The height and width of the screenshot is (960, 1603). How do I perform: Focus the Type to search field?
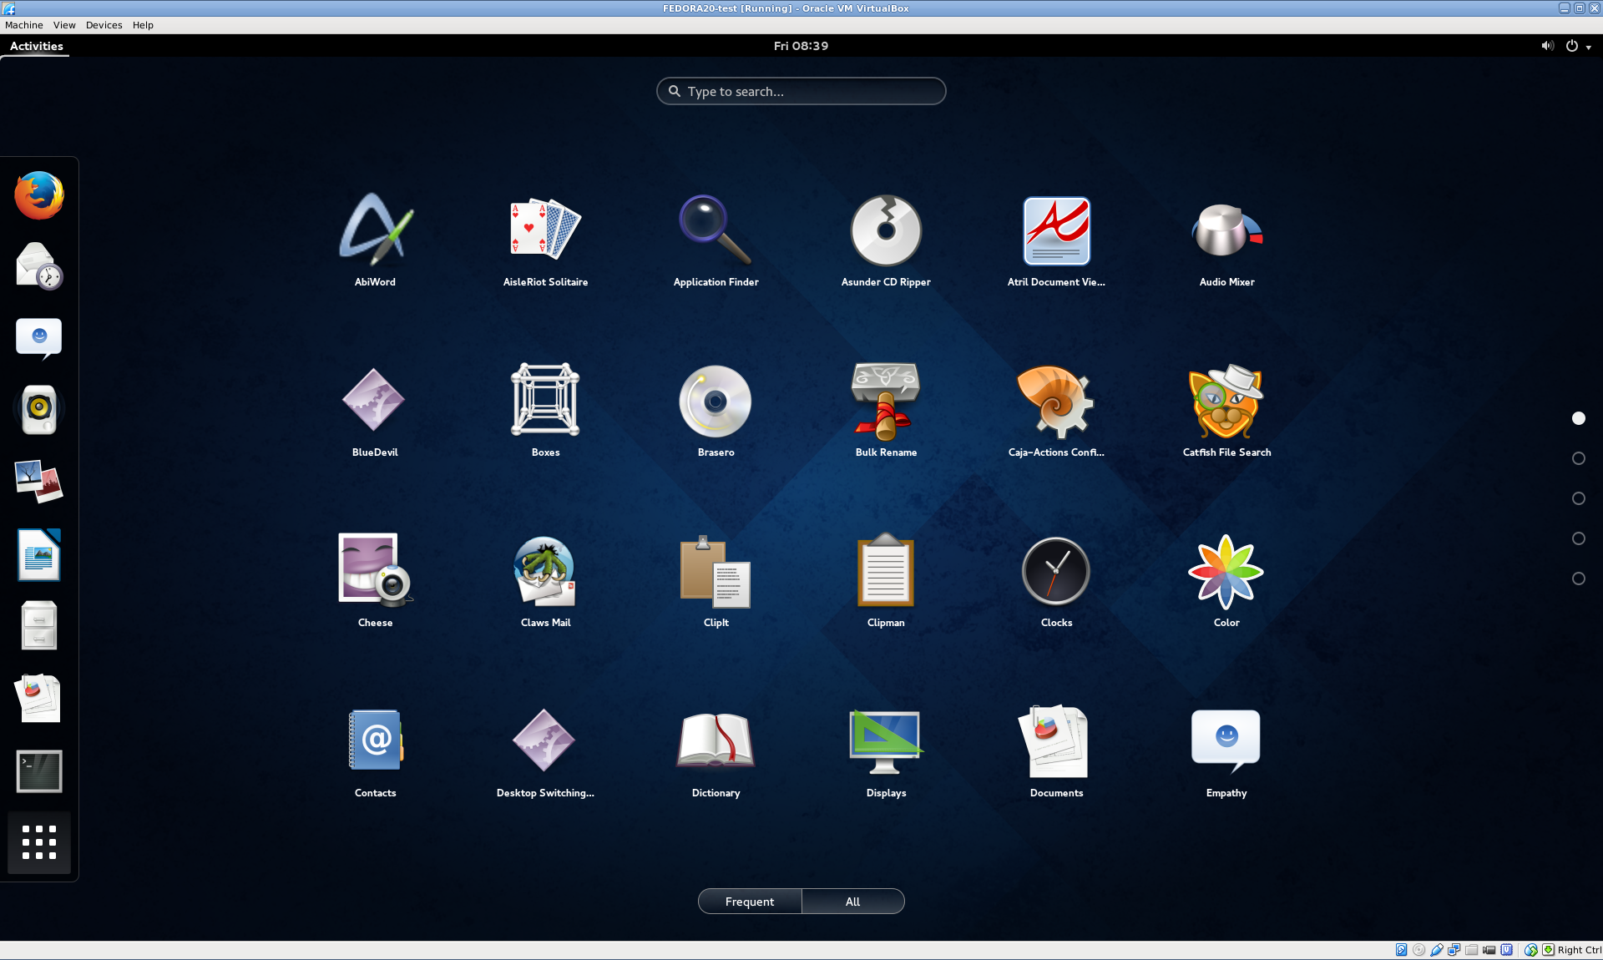point(801,91)
